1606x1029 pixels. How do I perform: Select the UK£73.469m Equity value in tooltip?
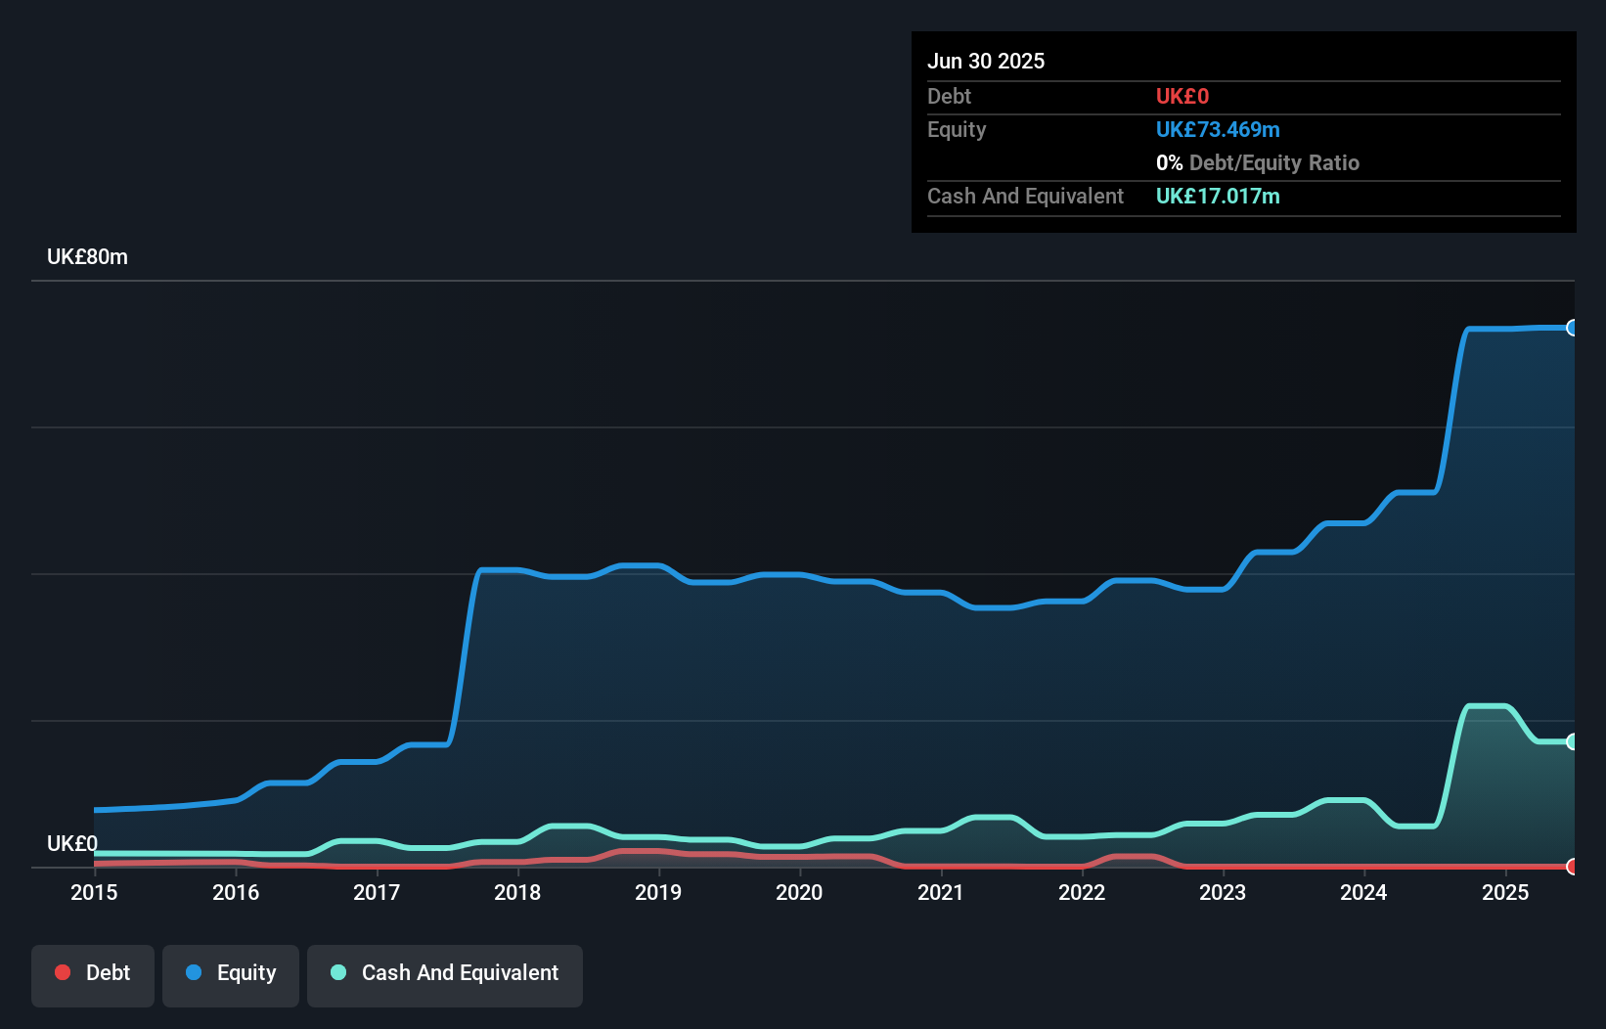[1218, 130]
